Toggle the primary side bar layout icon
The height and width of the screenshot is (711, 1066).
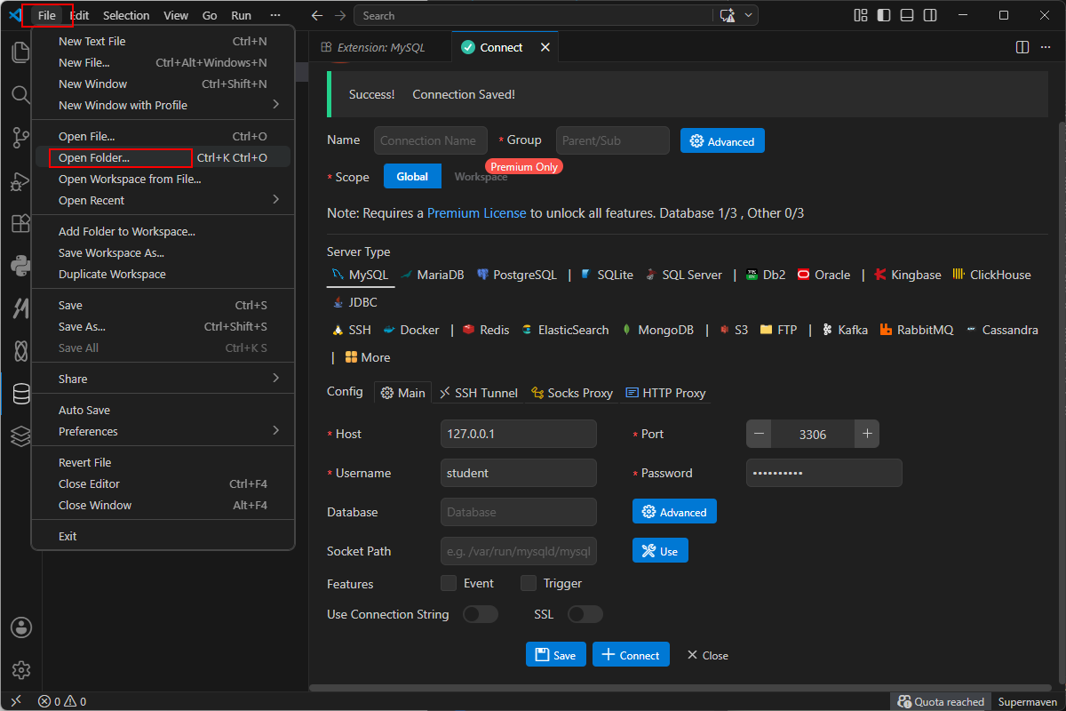883,15
